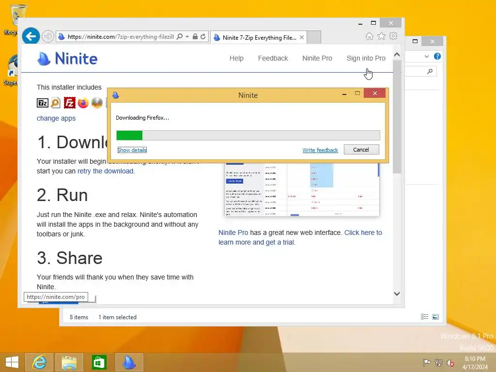Open the browser Tools gear icon

(393, 36)
